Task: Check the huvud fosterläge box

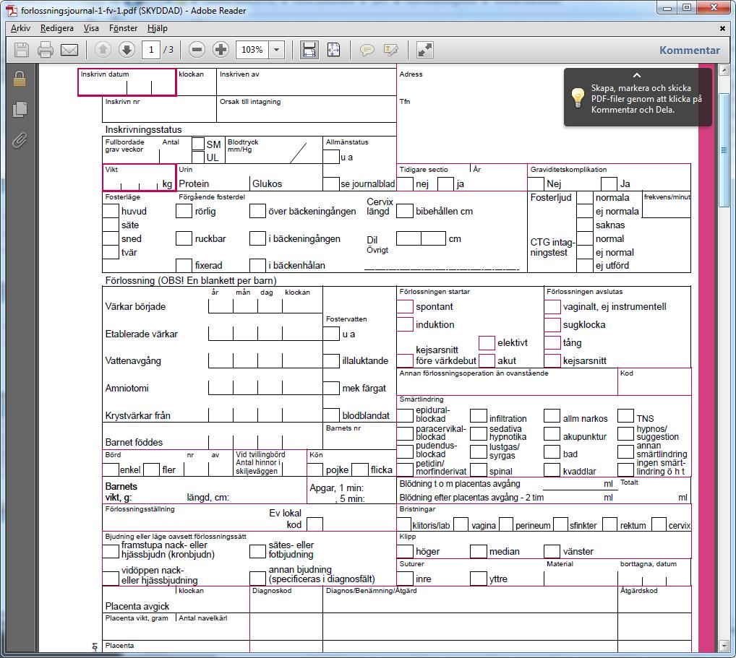Action: [x=111, y=211]
